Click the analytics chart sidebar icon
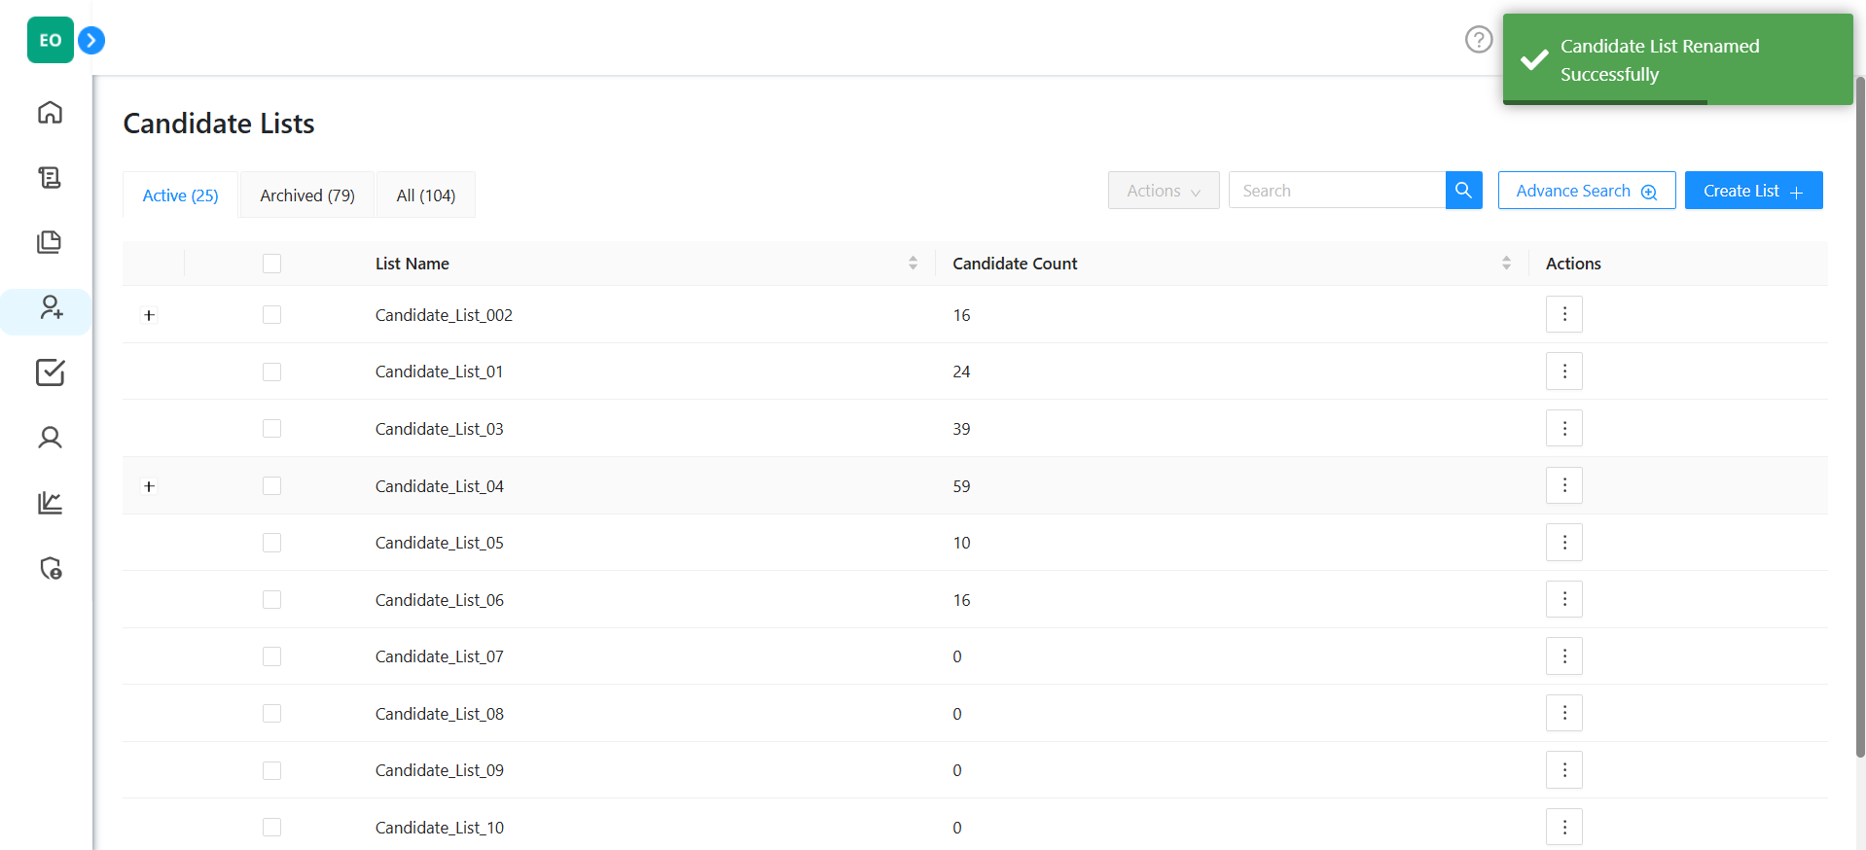This screenshot has width=1866, height=850. click(50, 503)
